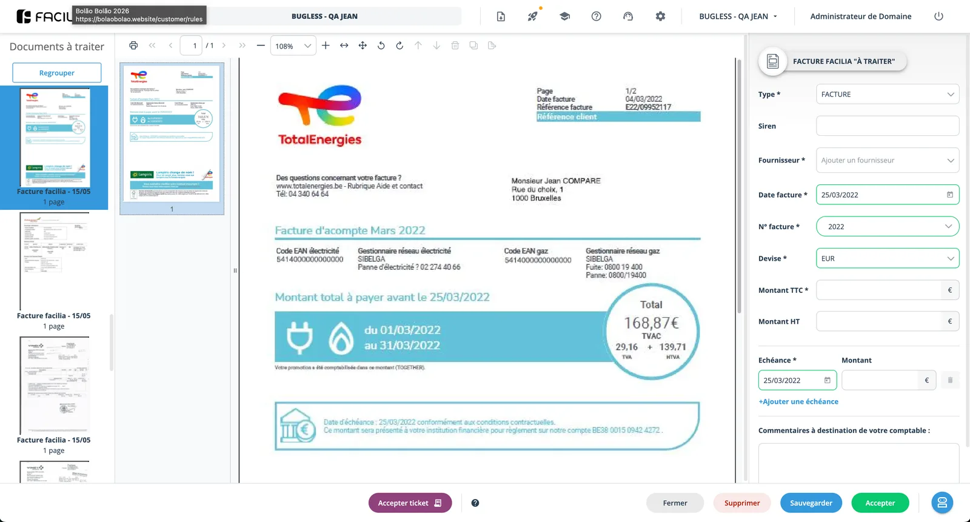Select second Facture facilia document thumbnail
This screenshot has width=970, height=522.
tap(55, 261)
